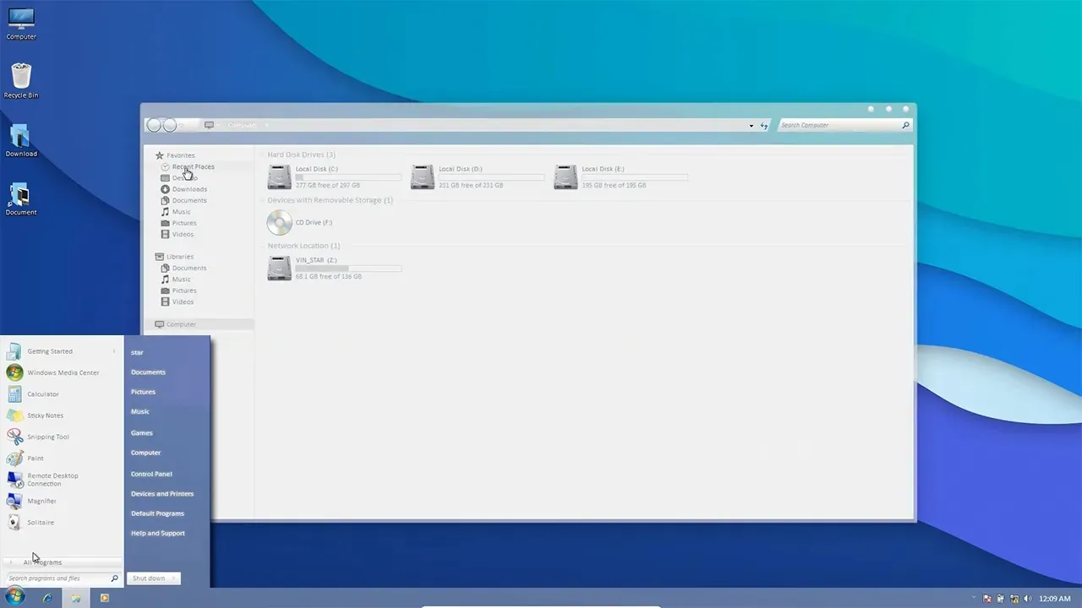This screenshot has height=608, width=1082.
Task: Expand the All Programs list
Action: pos(42,562)
